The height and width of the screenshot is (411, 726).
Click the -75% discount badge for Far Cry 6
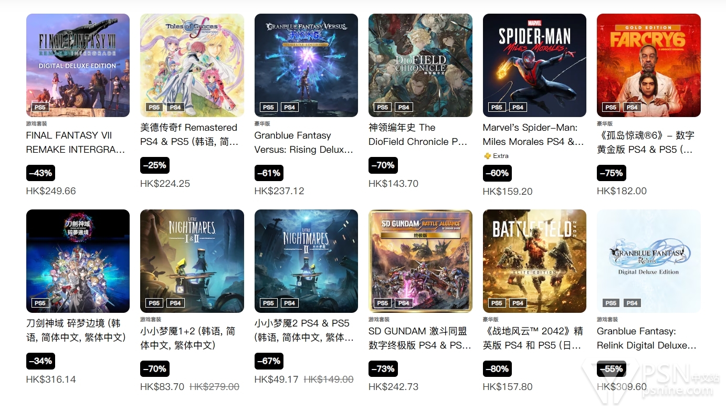point(612,173)
